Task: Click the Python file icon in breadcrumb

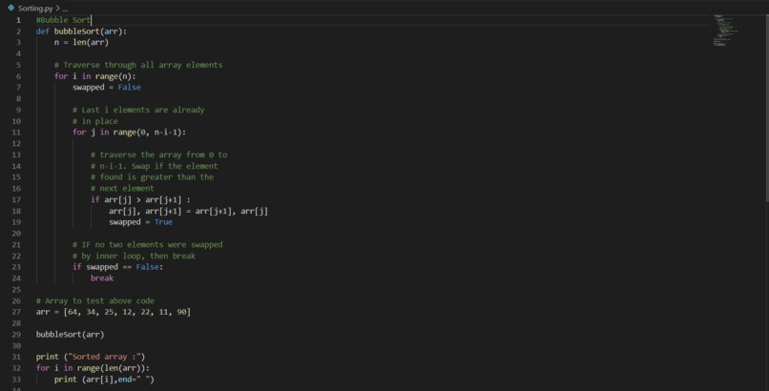Action: (x=10, y=8)
